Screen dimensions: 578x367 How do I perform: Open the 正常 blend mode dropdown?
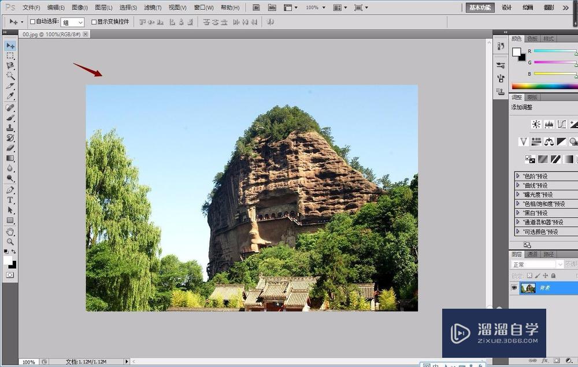click(x=538, y=265)
